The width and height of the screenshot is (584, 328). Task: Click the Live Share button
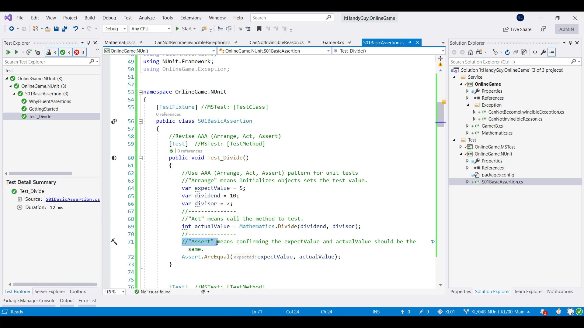click(517, 29)
